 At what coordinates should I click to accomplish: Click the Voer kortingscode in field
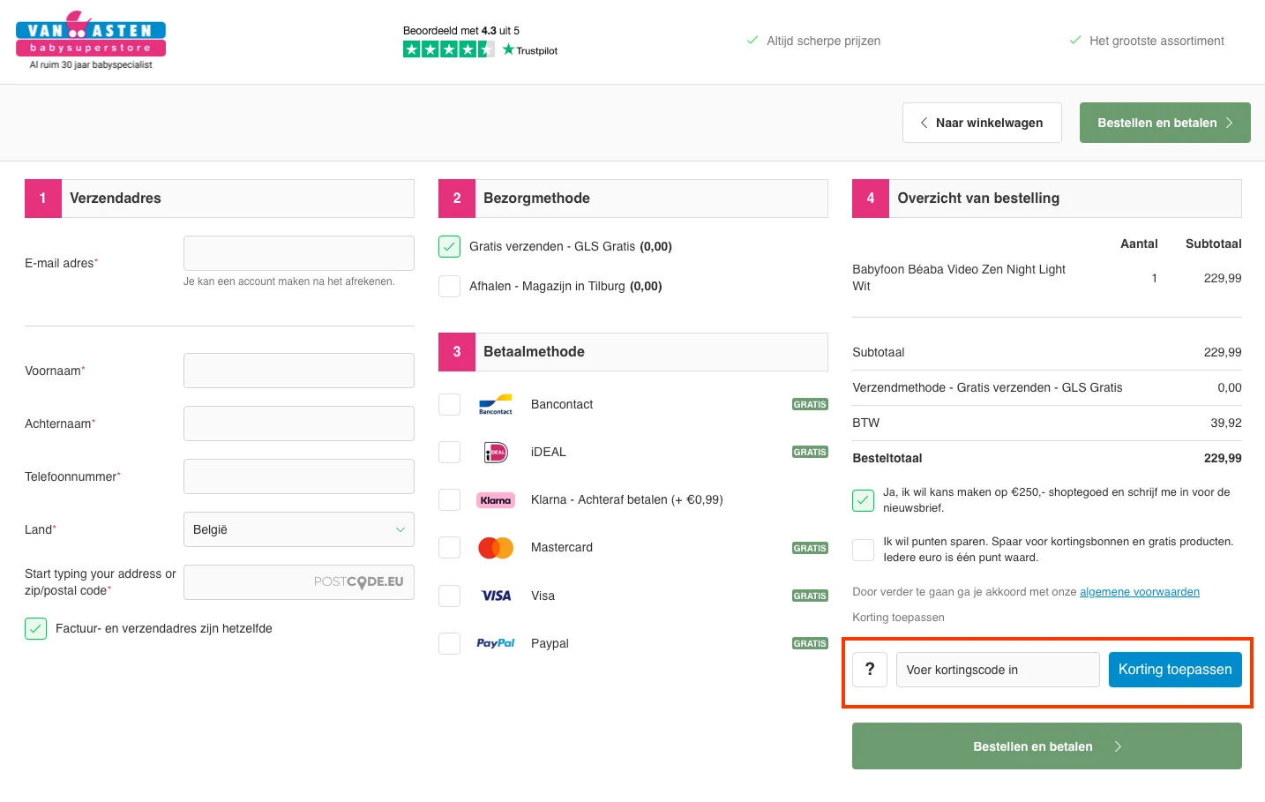click(997, 670)
